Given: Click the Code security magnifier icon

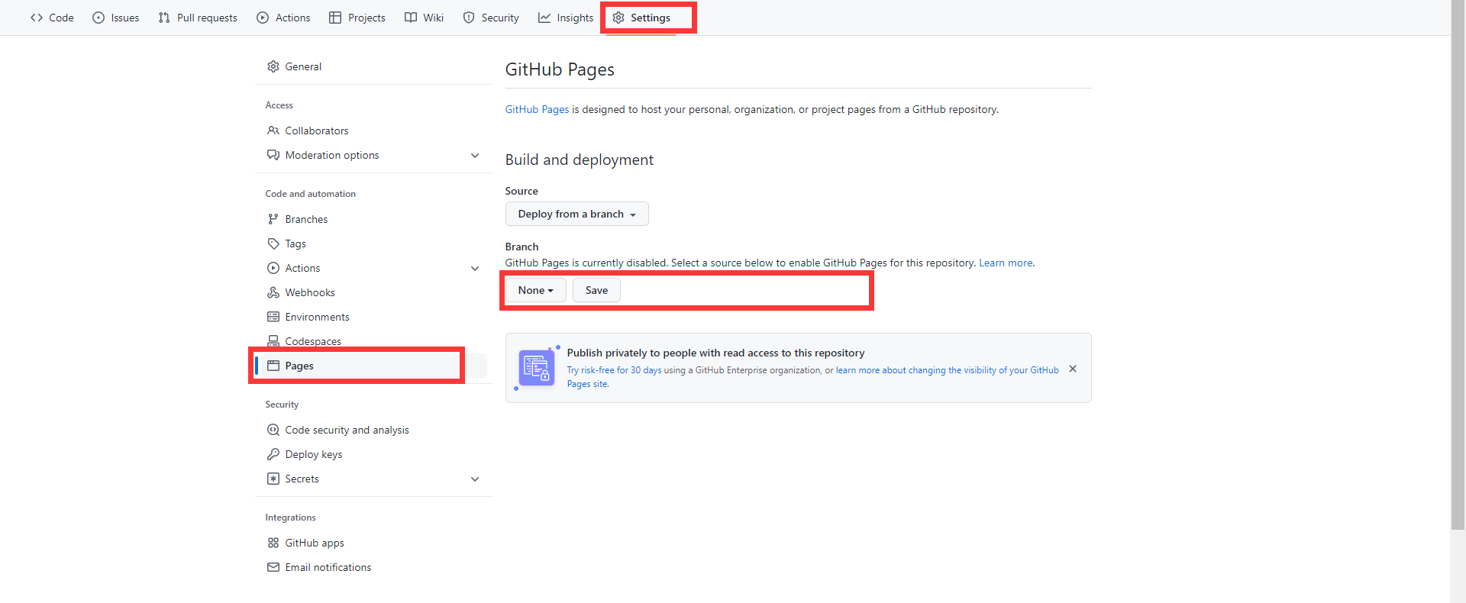Looking at the screenshot, I should coord(273,430).
